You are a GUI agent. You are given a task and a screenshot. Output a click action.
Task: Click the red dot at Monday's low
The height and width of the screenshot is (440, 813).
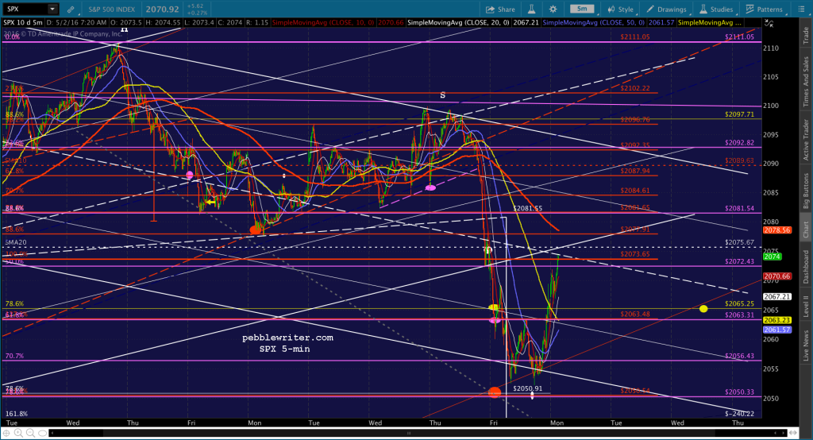pos(256,230)
